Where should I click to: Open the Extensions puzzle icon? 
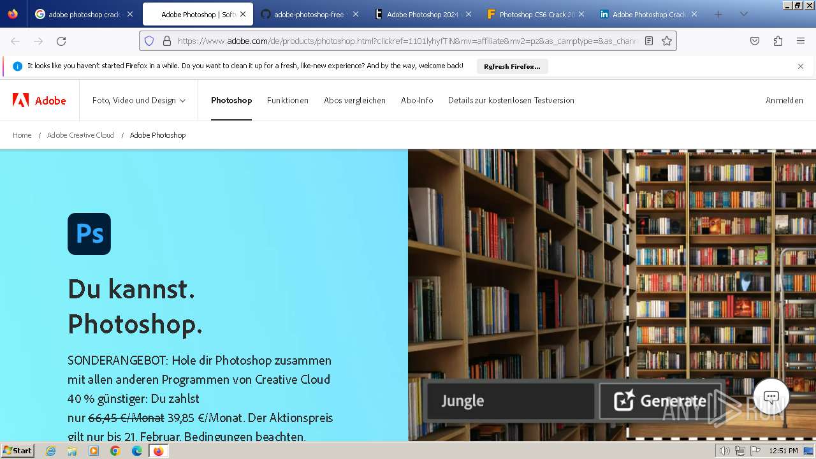[778, 41]
